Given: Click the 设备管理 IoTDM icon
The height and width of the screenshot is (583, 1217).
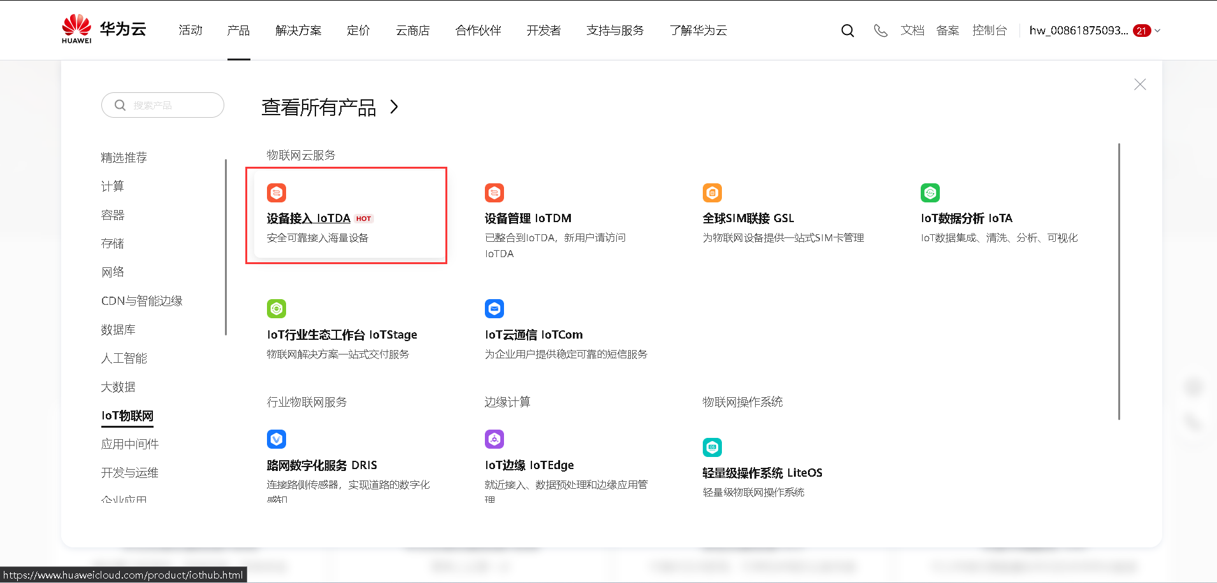Looking at the screenshot, I should 494,192.
